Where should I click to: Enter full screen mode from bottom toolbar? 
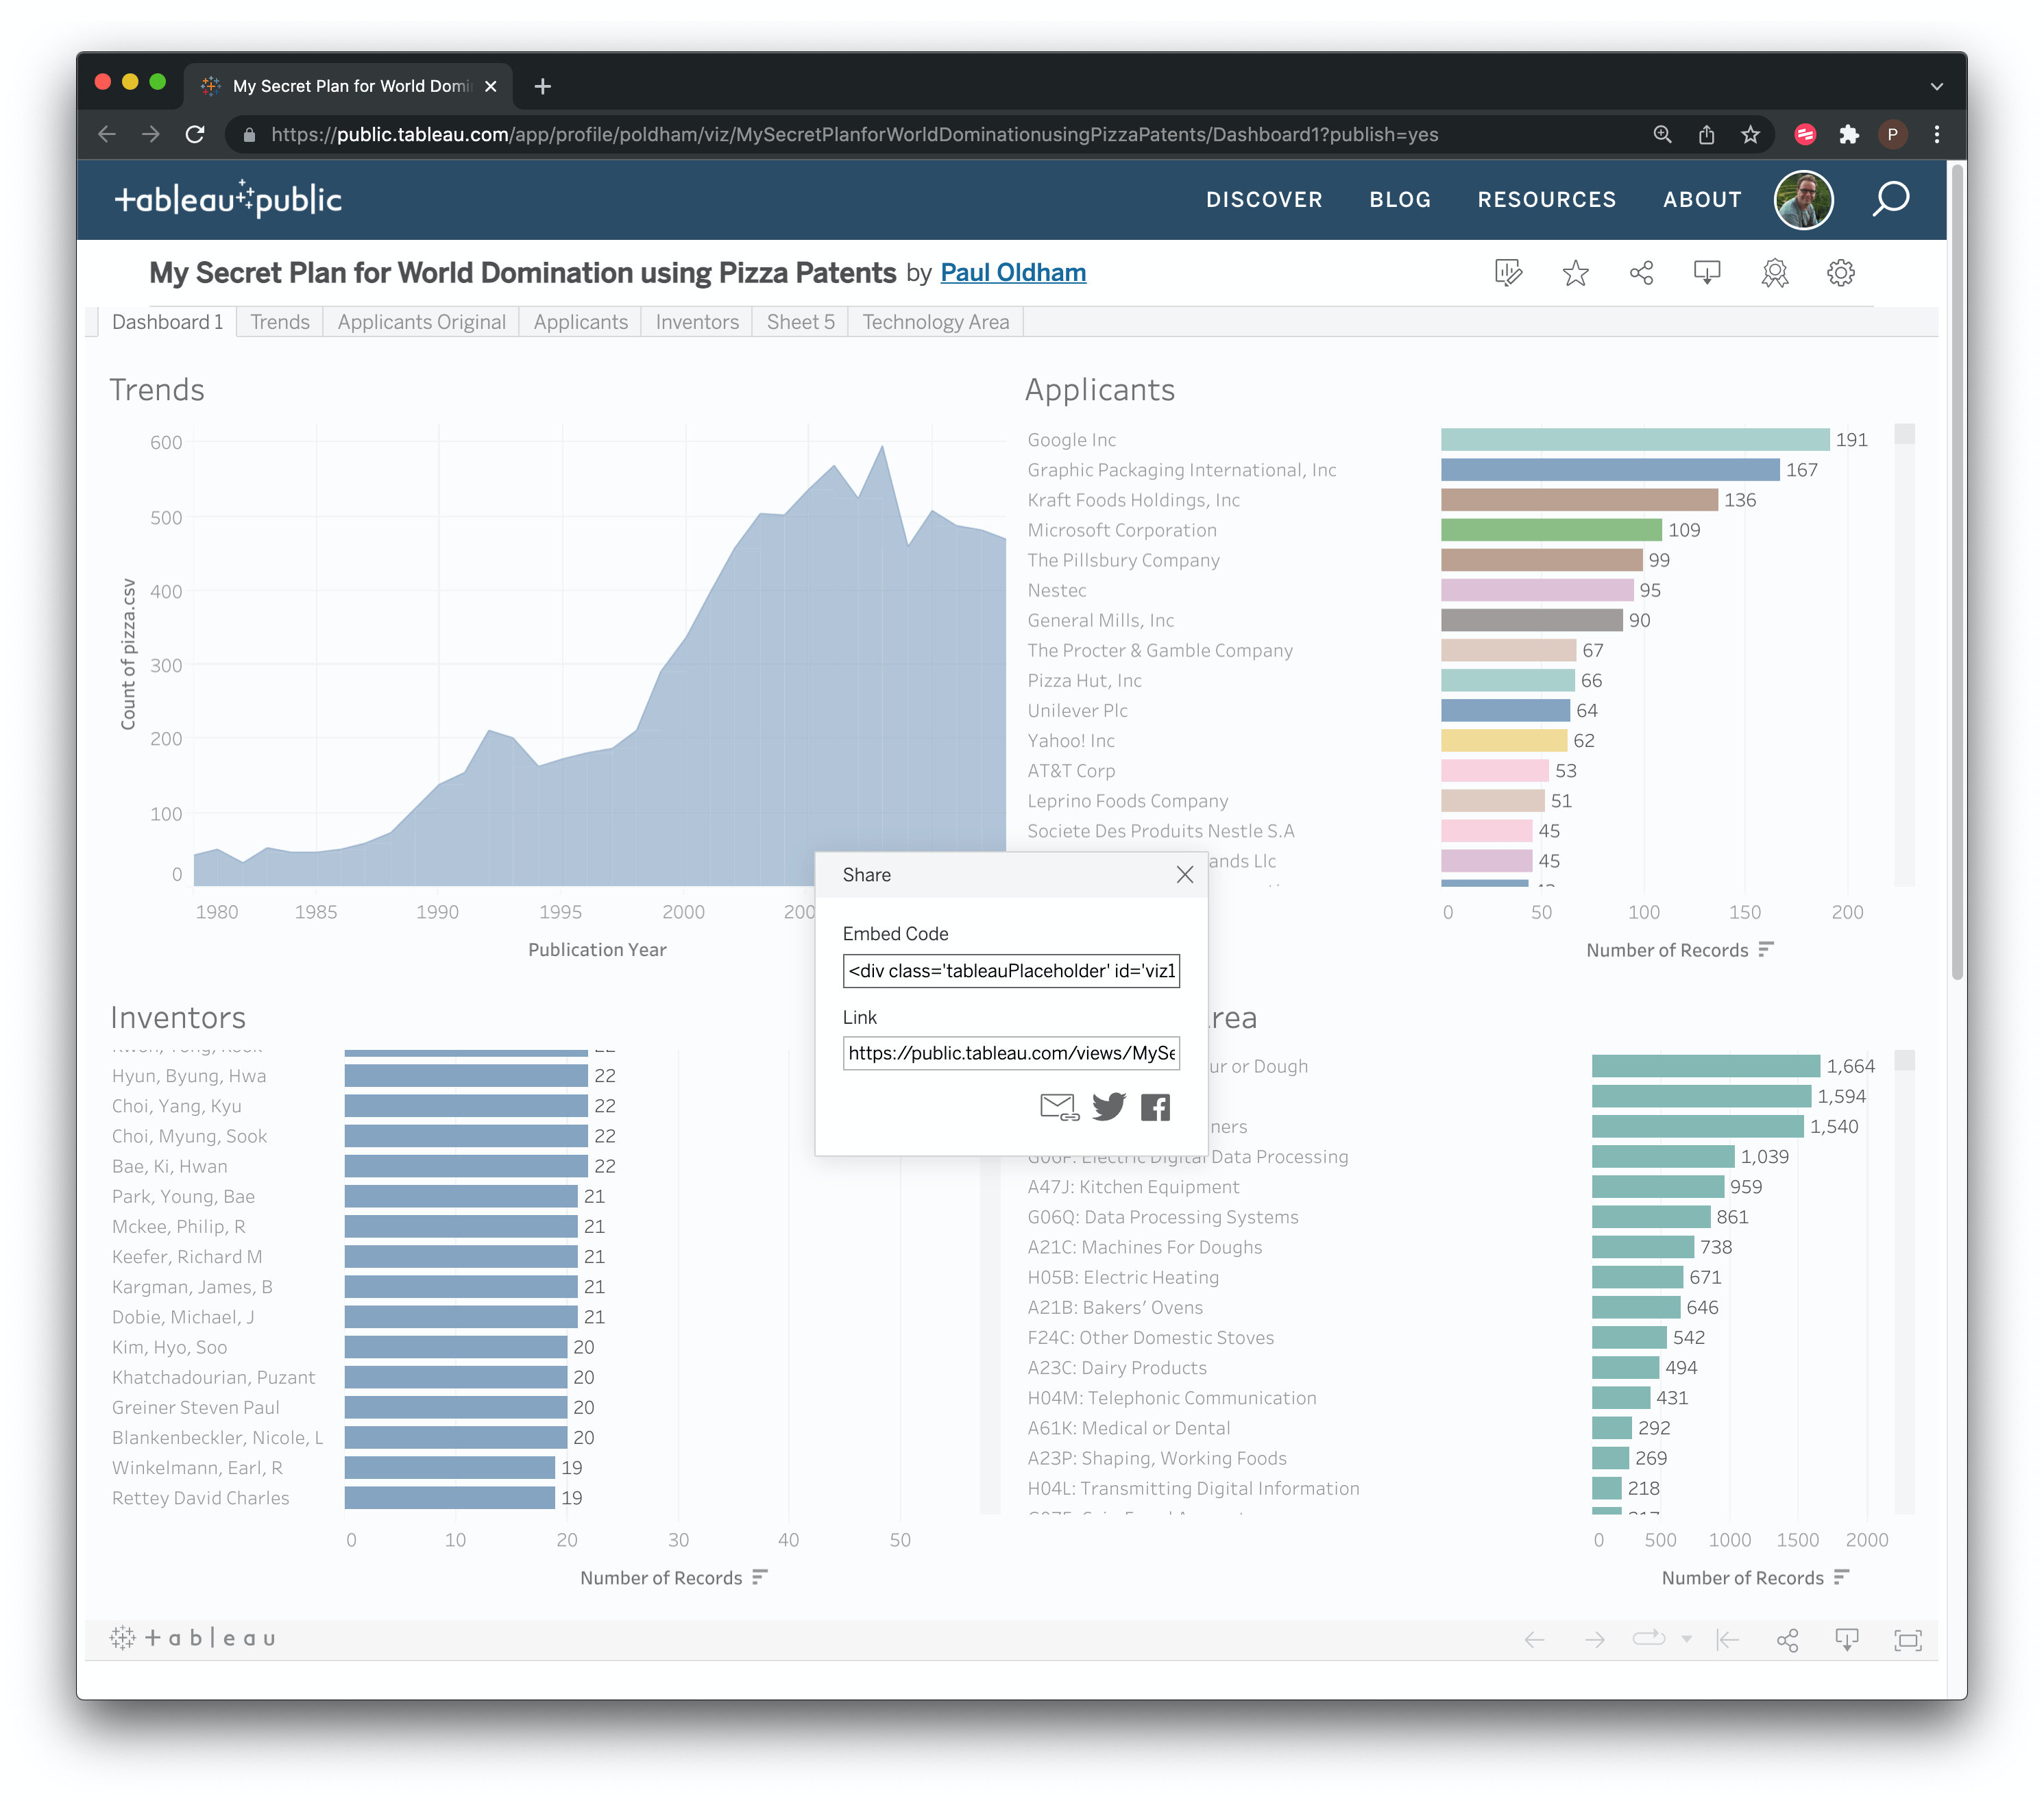tap(1908, 1639)
